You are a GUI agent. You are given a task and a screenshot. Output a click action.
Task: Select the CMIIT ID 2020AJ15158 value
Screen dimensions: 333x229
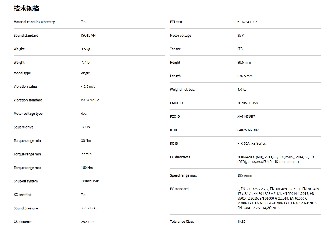click(x=247, y=103)
